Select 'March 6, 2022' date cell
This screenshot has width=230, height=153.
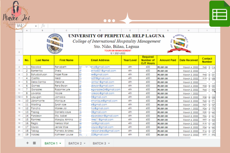[x=189, y=120]
